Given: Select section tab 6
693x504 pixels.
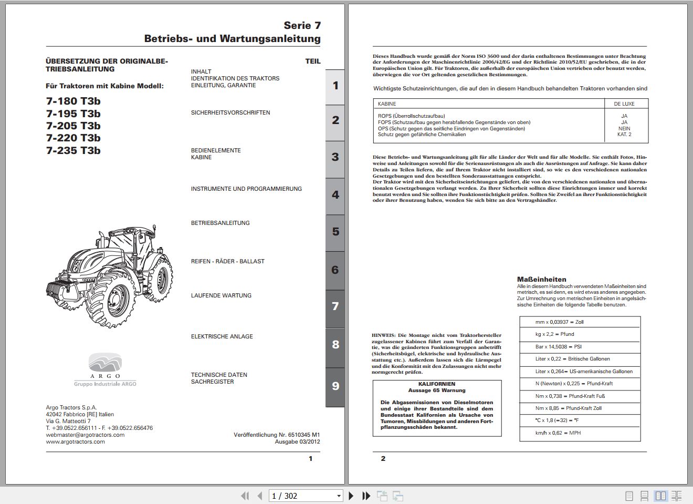Looking at the screenshot, I should tap(335, 270).
